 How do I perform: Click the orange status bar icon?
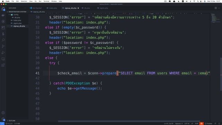[x=201, y=124]
